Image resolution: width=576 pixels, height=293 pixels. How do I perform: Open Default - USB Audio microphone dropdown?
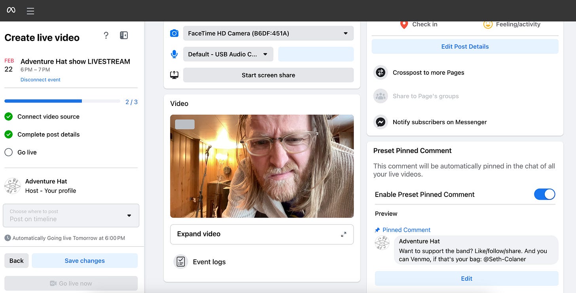click(x=228, y=54)
